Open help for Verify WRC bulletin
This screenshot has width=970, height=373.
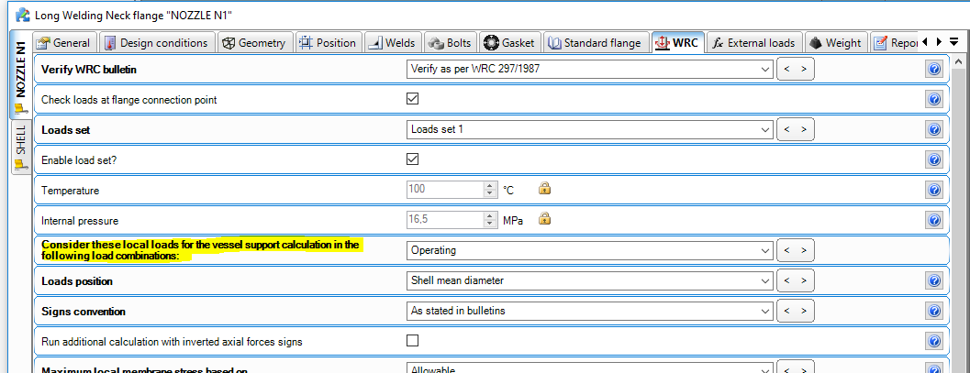point(934,69)
